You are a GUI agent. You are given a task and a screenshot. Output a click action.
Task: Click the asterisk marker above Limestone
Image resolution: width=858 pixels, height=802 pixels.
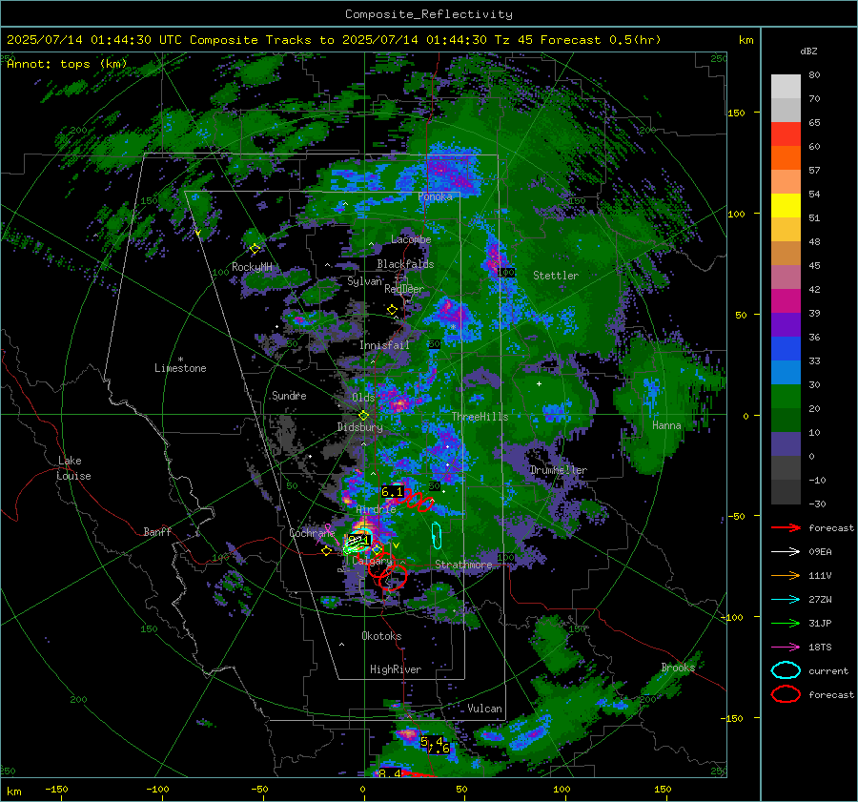[180, 360]
